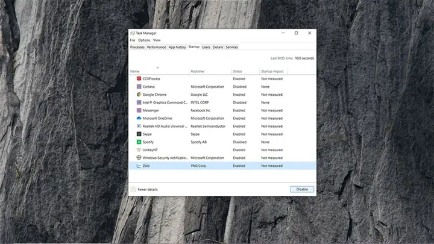
Task: Click the Zalo app icon
Action: point(139,166)
